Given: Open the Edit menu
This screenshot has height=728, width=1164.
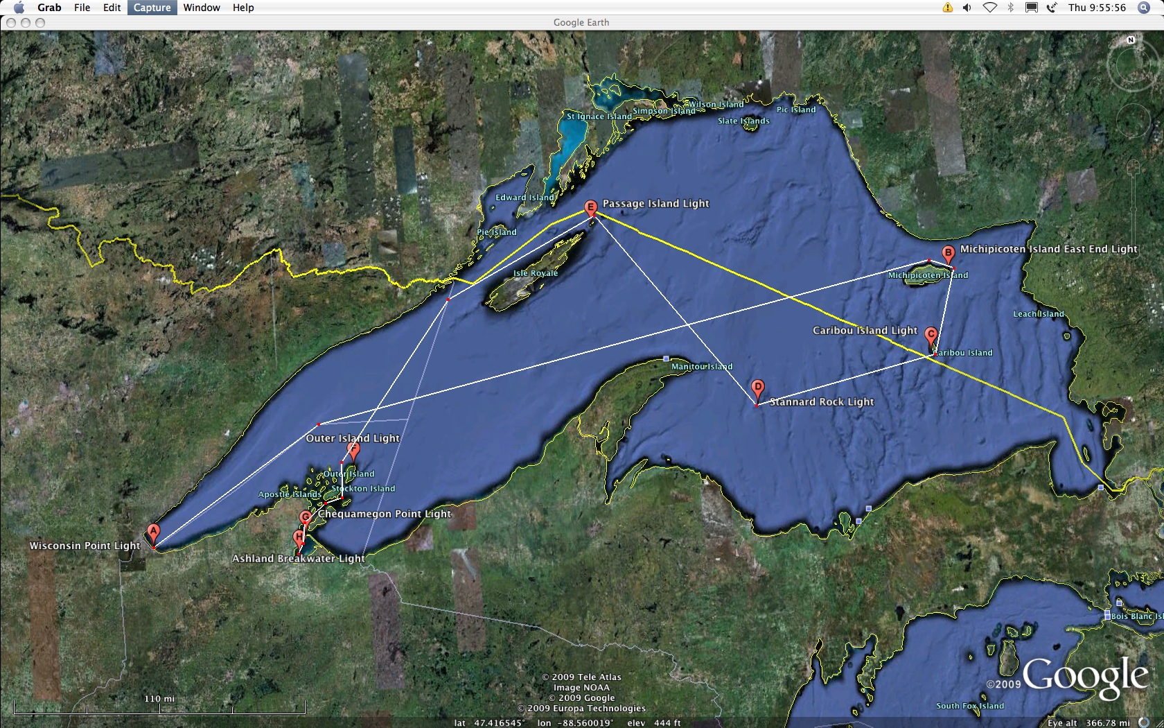Looking at the screenshot, I should (112, 8).
